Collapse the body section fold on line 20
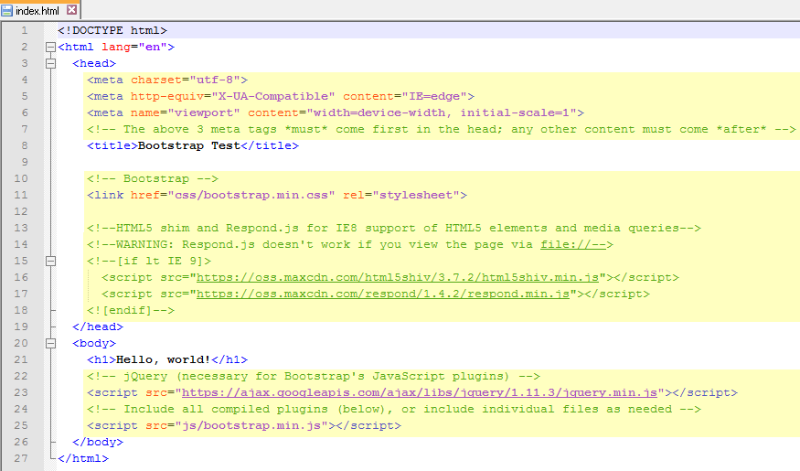The width and height of the screenshot is (800, 471). coord(50,344)
